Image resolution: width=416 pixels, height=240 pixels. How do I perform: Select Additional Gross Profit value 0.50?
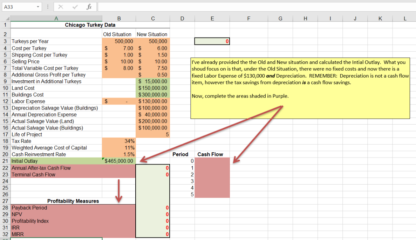coord(153,75)
